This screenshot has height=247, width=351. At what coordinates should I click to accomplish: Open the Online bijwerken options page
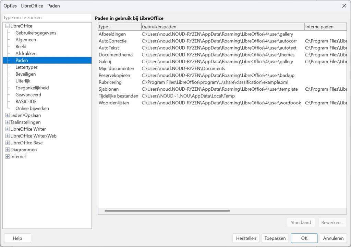point(32,108)
